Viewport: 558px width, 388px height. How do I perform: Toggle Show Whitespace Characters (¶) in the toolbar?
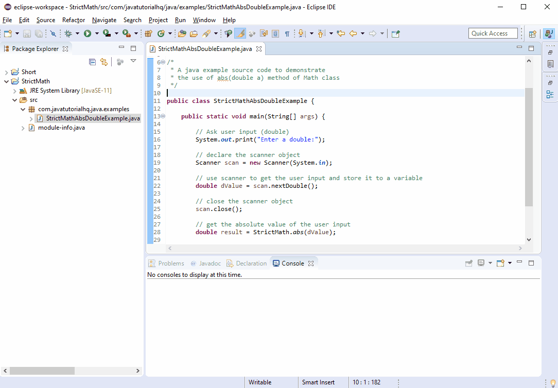(287, 33)
